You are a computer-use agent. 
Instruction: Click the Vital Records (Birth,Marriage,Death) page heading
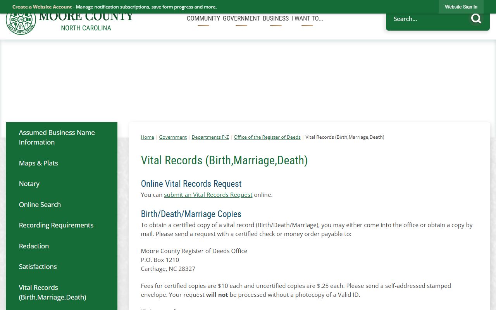224,160
